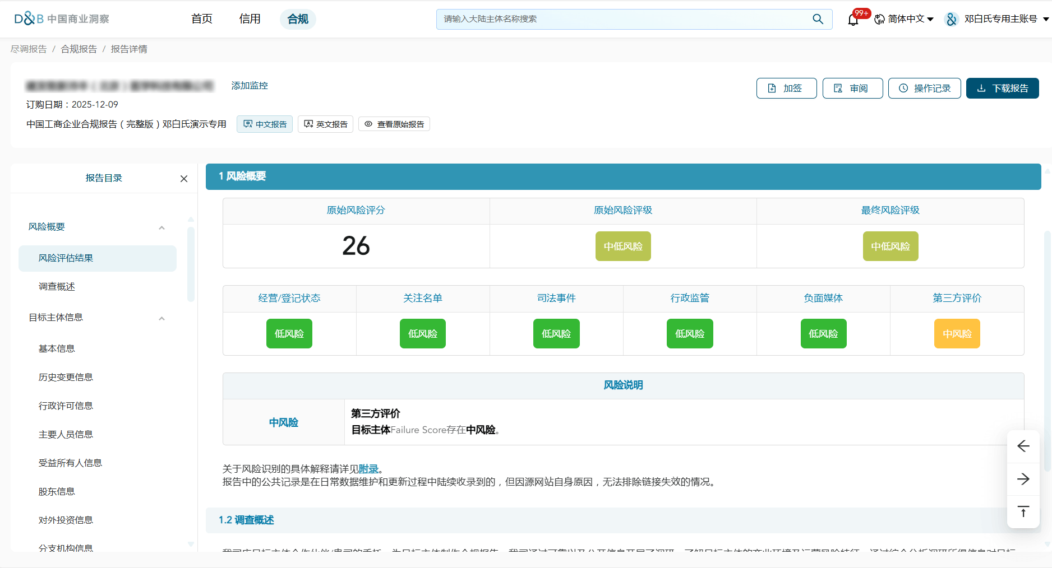Switch to the English report (英文报告)

[325, 124]
